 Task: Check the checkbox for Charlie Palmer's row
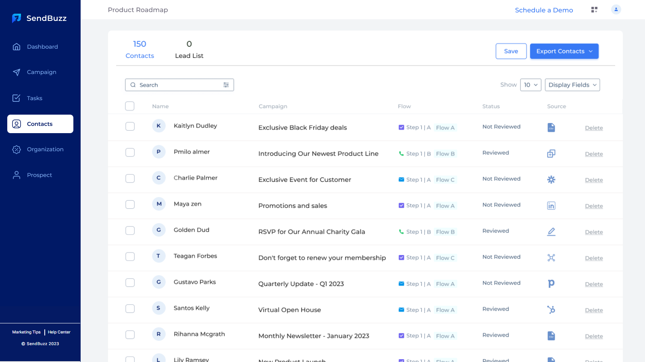pos(130,178)
